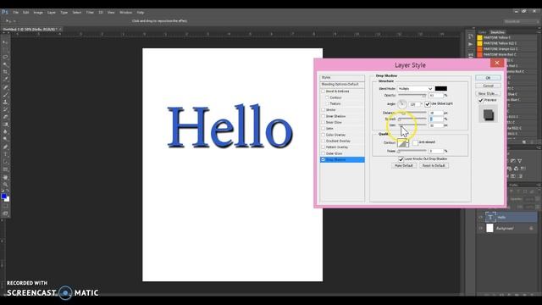Select the Eyedropper tool

[5, 80]
